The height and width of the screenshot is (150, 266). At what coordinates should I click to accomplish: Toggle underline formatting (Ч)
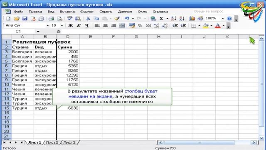click(87, 25)
